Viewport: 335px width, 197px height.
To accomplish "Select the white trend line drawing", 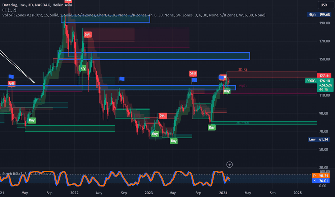I will click(x=17, y=67).
